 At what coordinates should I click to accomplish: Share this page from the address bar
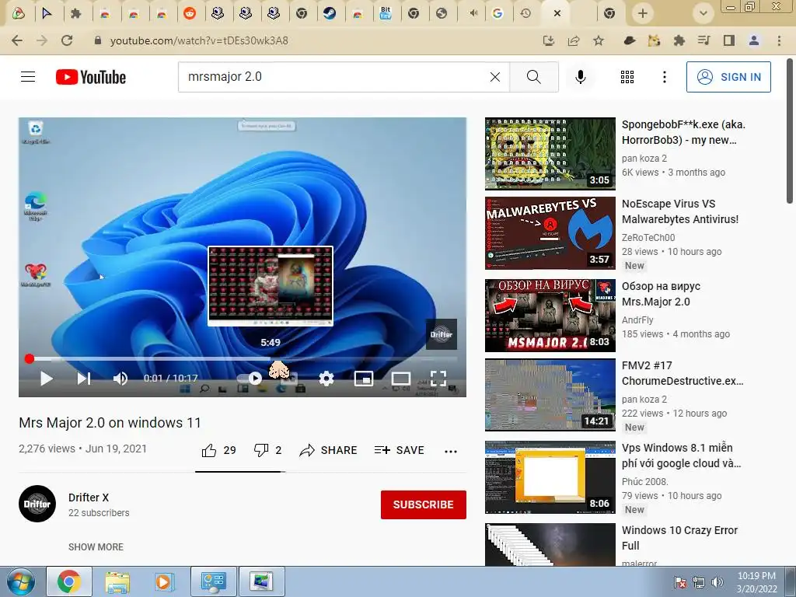(574, 40)
